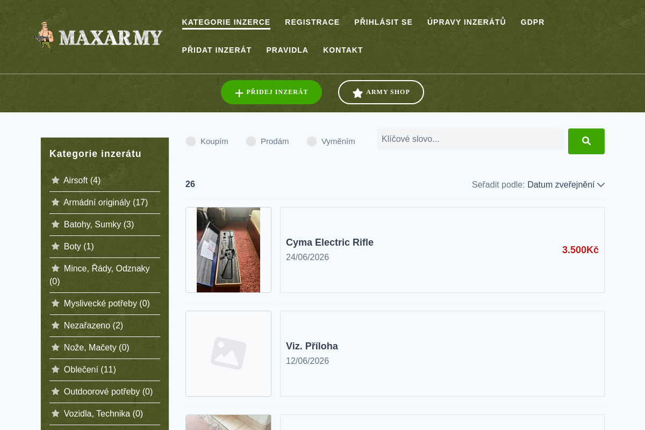Click the date 12/06/2026

point(307,361)
